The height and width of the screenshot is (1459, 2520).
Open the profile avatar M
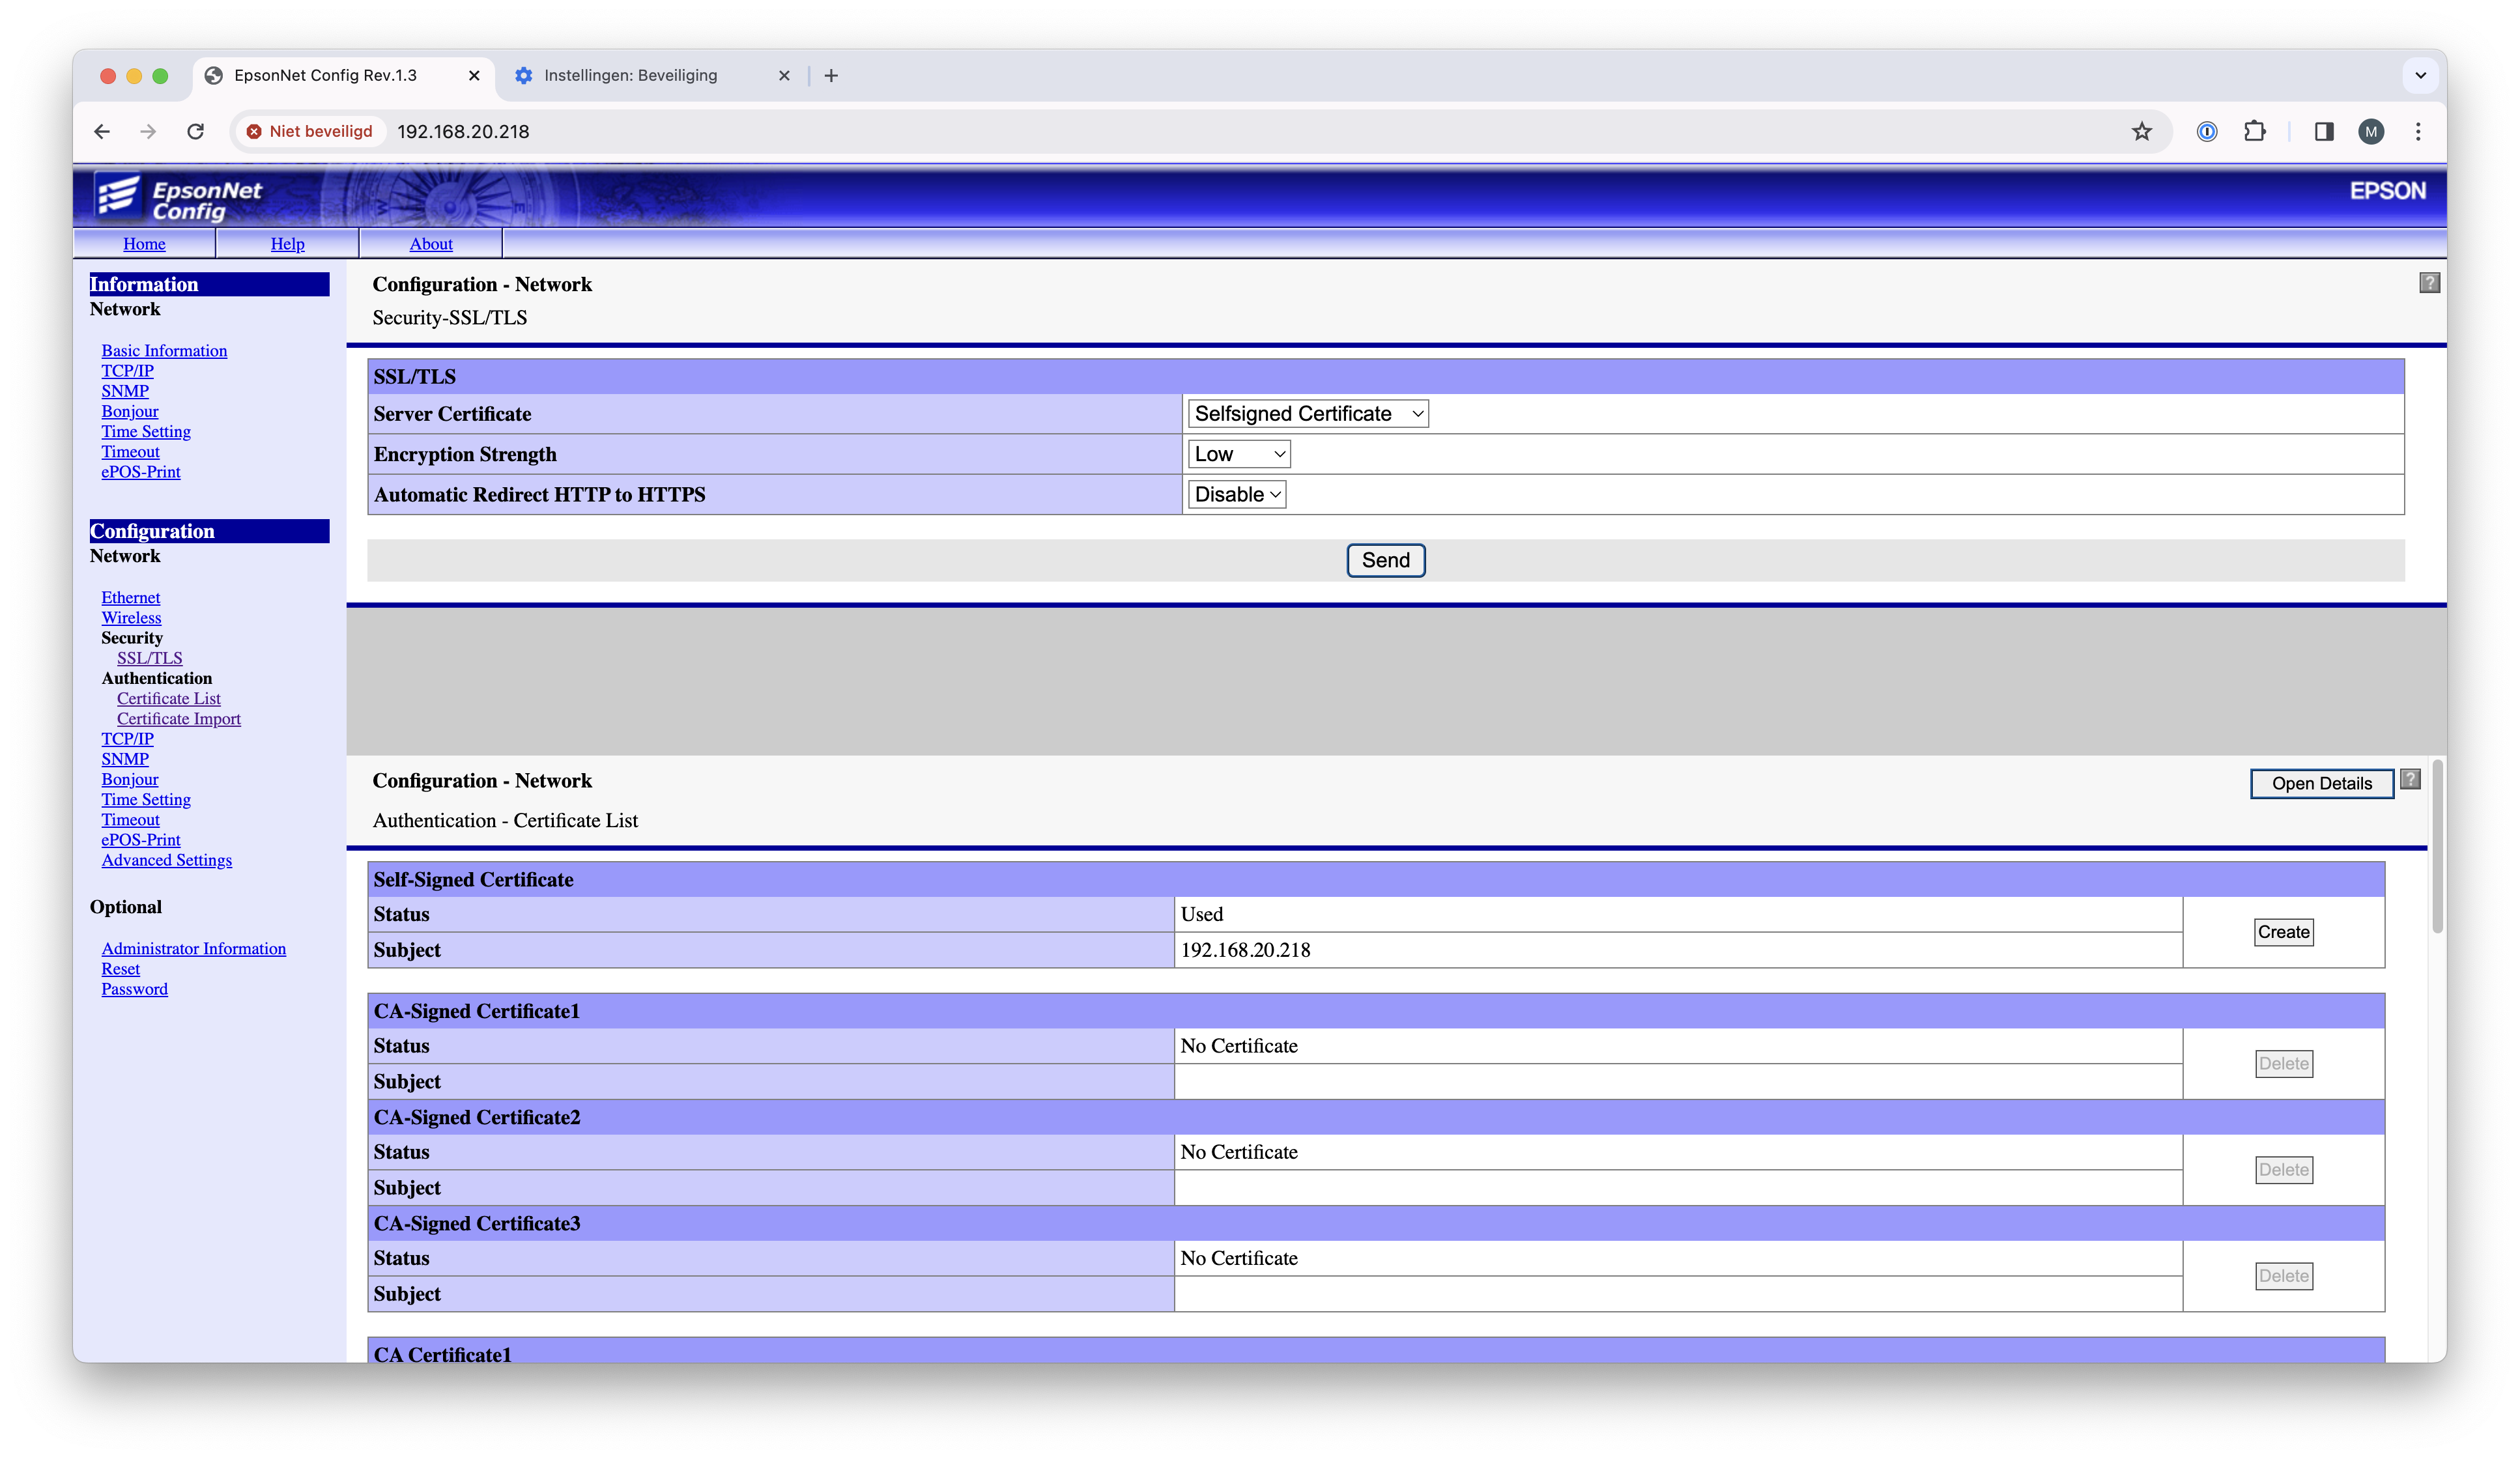pyautogui.click(x=2371, y=131)
